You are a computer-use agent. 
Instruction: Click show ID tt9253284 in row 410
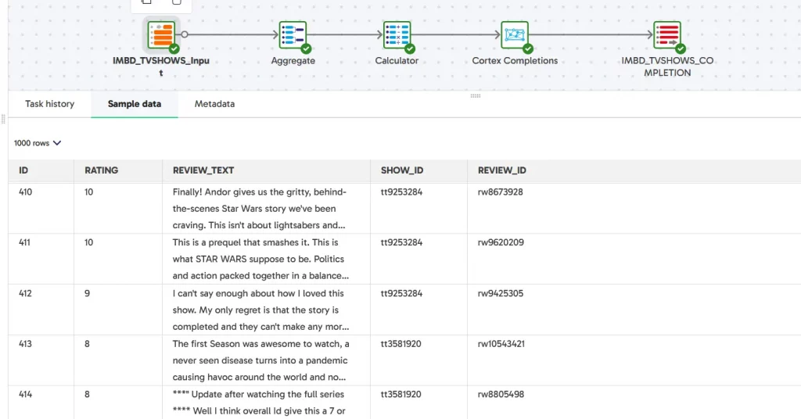[401, 192]
